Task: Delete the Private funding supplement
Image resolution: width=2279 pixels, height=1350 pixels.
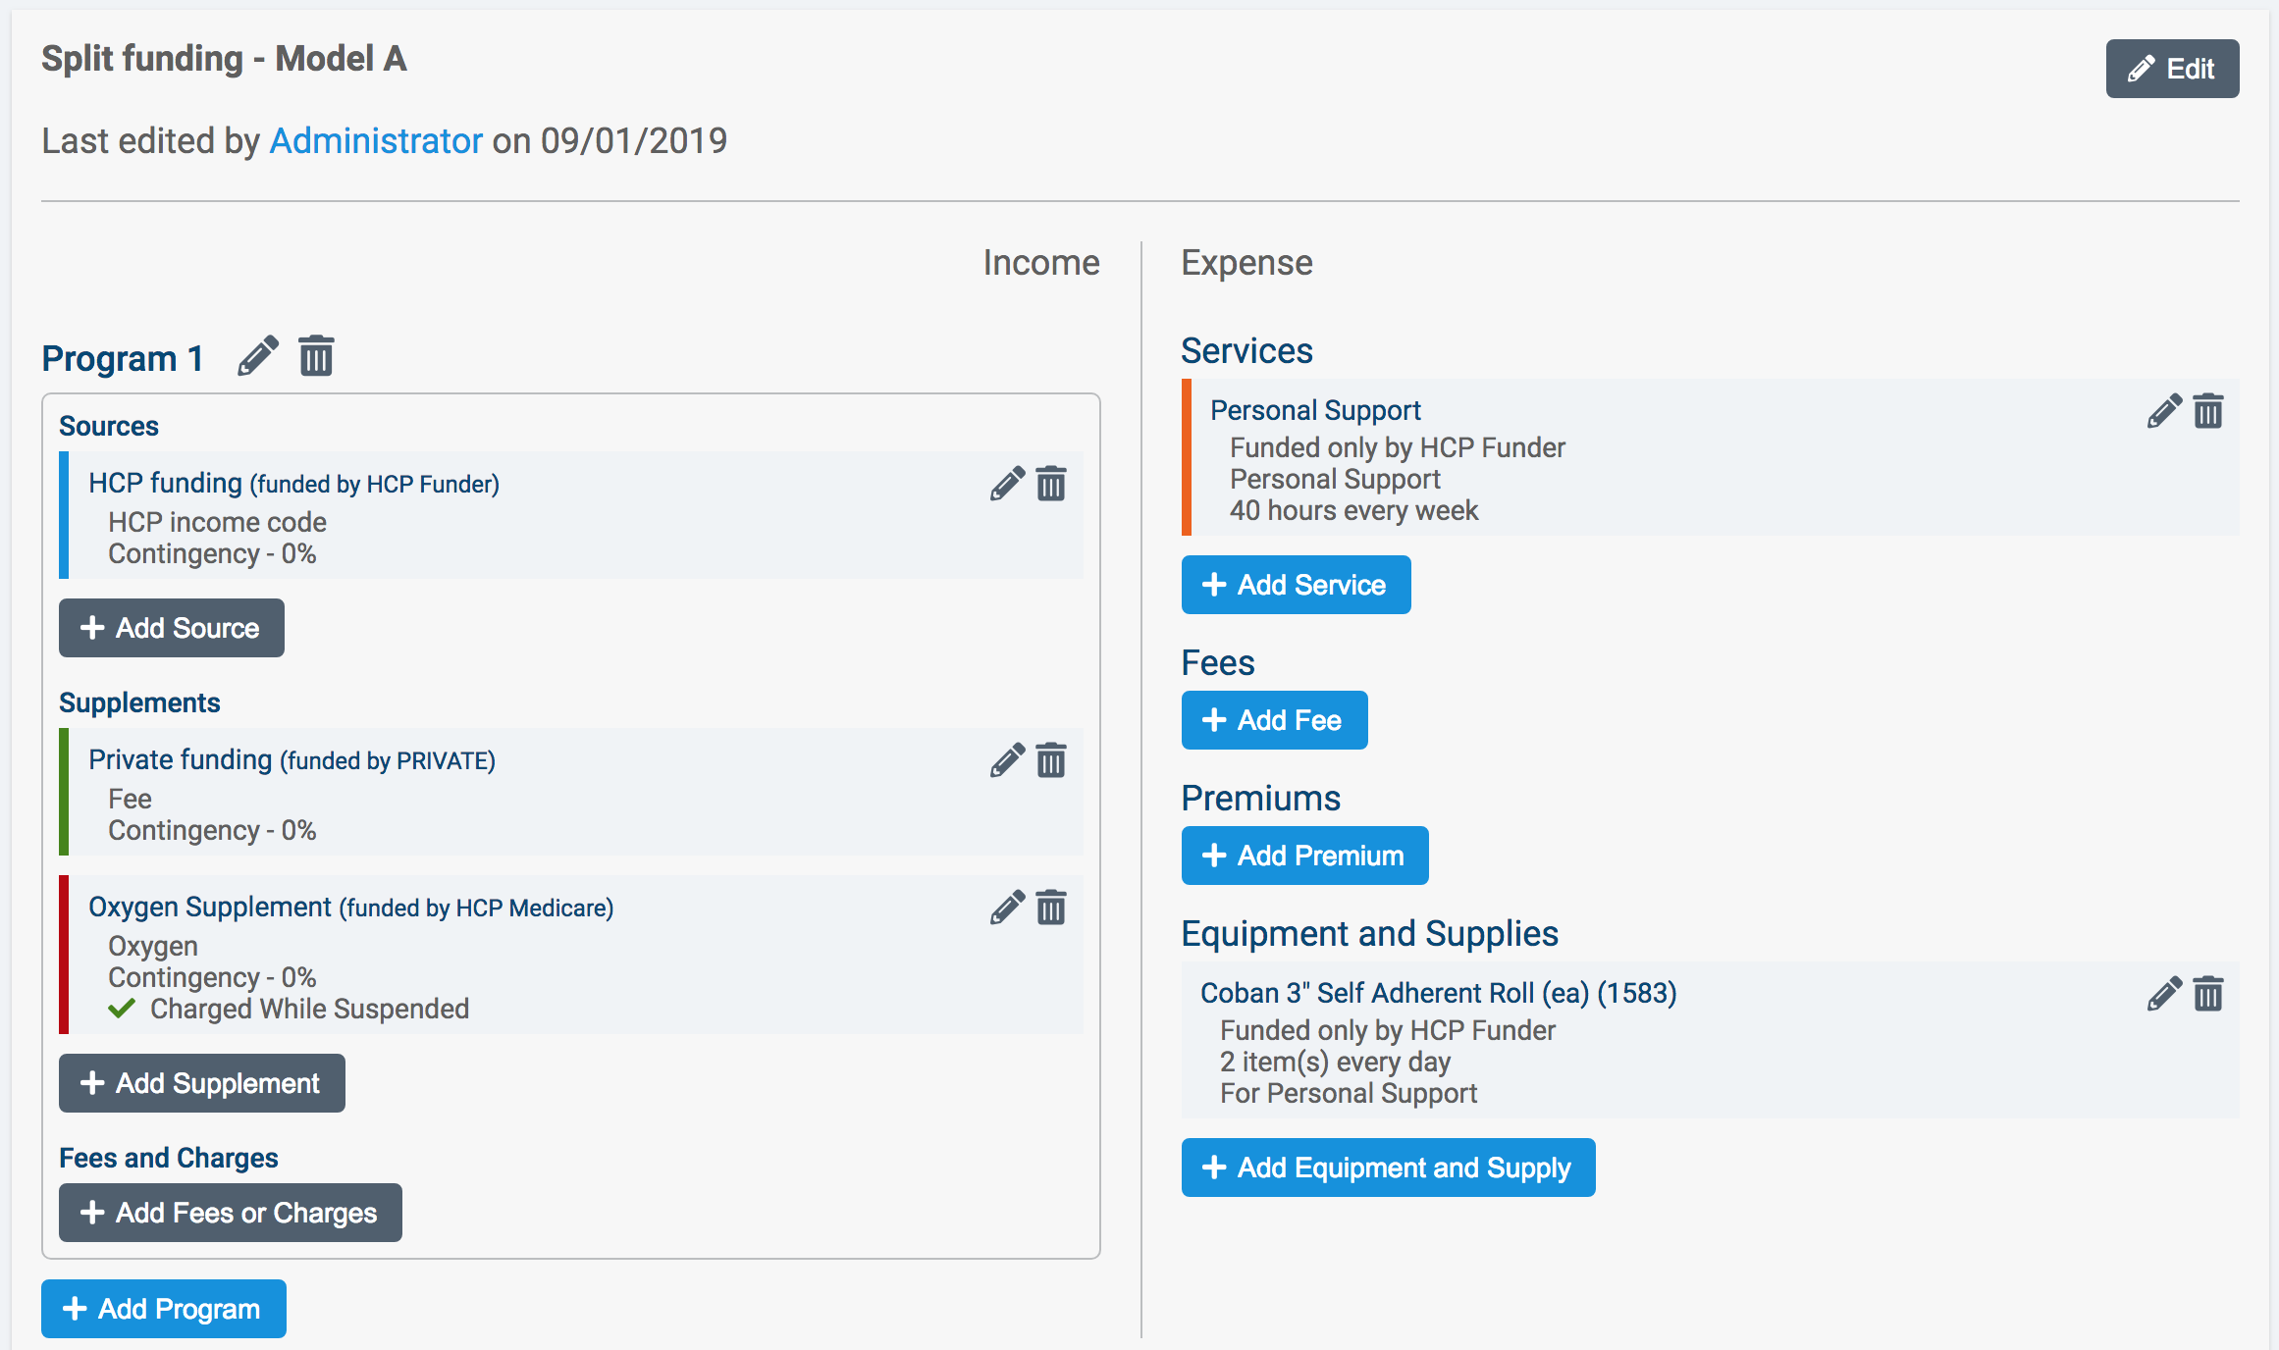Action: tap(1051, 760)
